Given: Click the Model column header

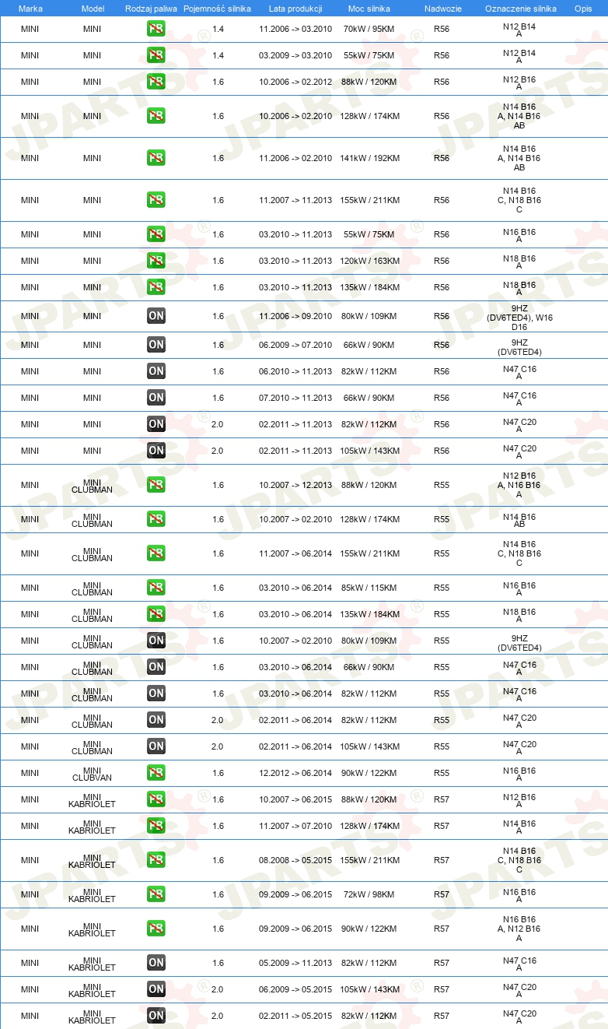Looking at the screenshot, I should [x=93, y=9].
